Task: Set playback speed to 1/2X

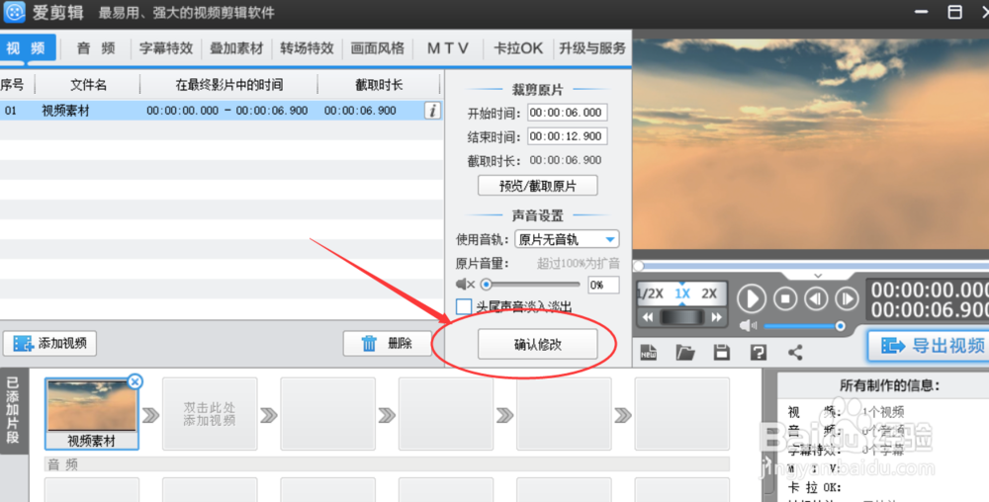Action: [651, 293]
